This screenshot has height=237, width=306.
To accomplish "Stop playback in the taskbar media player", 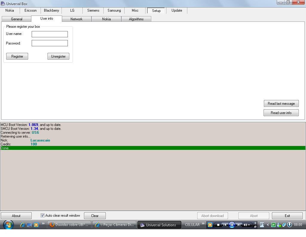I will pos(218,225).
